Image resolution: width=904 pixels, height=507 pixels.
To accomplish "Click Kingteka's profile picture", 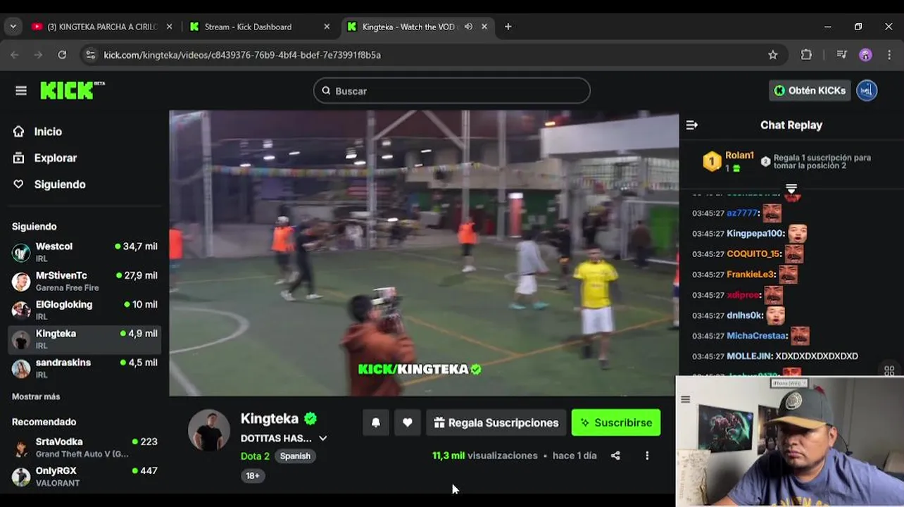I will point(209,430).
